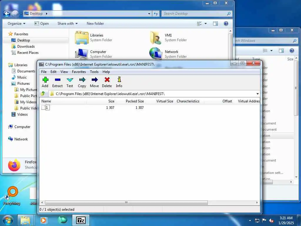Click the Add button in 7-Zip toolbar
Viewport: 301px width, 226px height.
point(45,82)
